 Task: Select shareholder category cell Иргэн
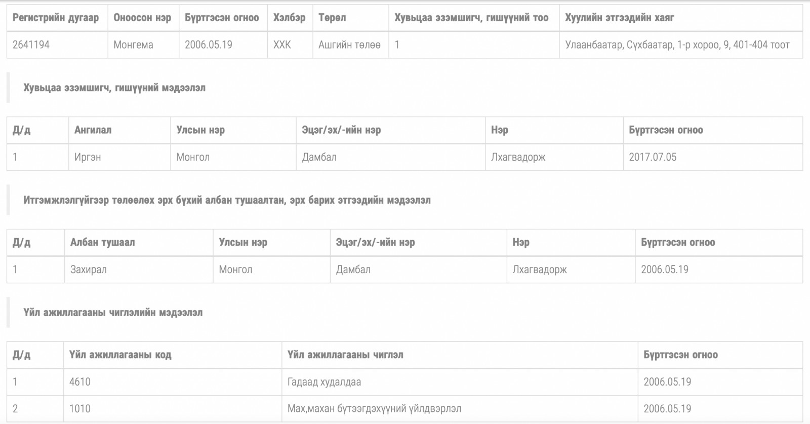119,158
